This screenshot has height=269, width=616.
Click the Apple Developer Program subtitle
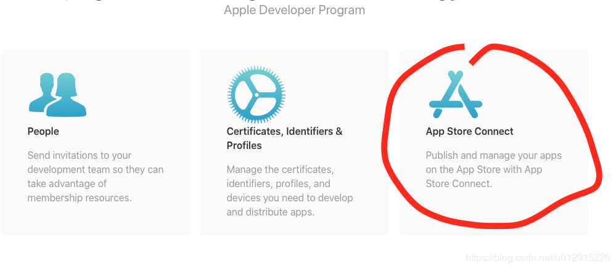[294, 10]
